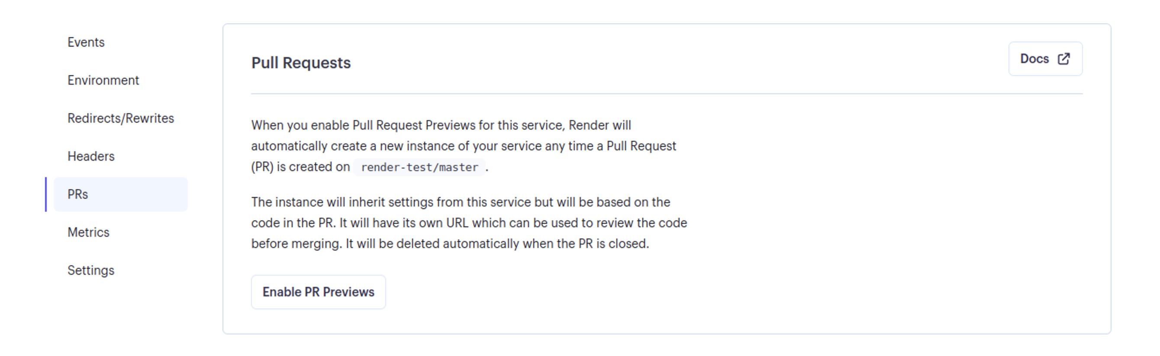Click the Metrics nav label
This screenshot has width=1160, height=356.
(x=88, y=232)
